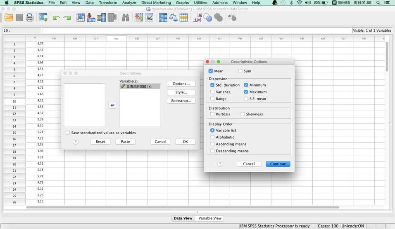The image size is (395, 229).
Task: Click the Variables info icon
Action: [102, 18]
